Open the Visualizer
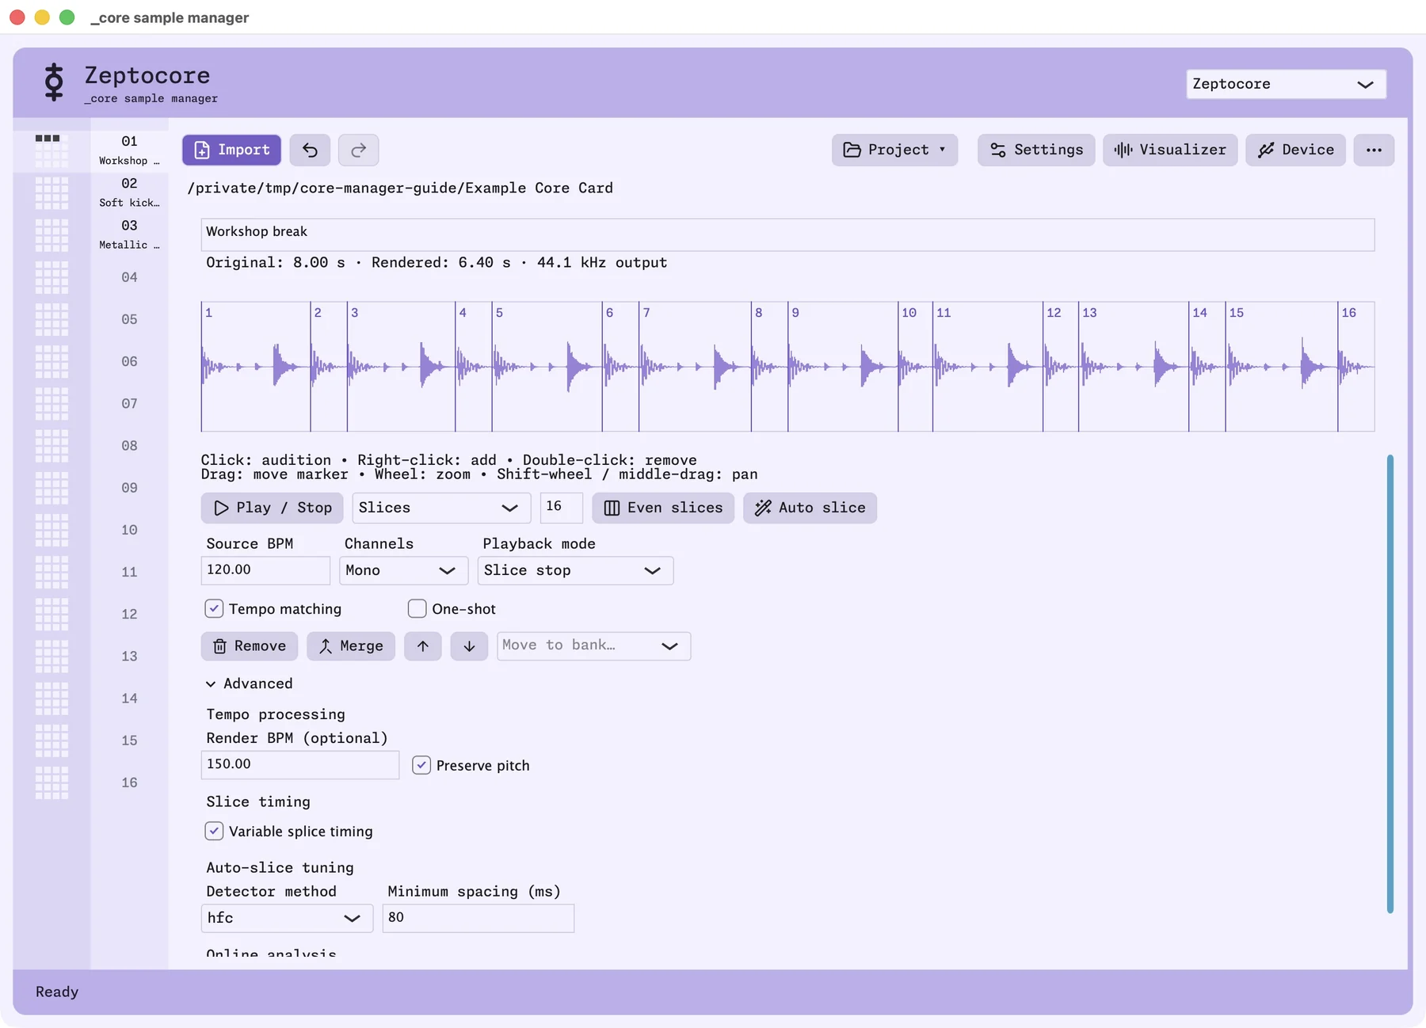This screenshot has width=1426, height=1028. coord(1170,150)
